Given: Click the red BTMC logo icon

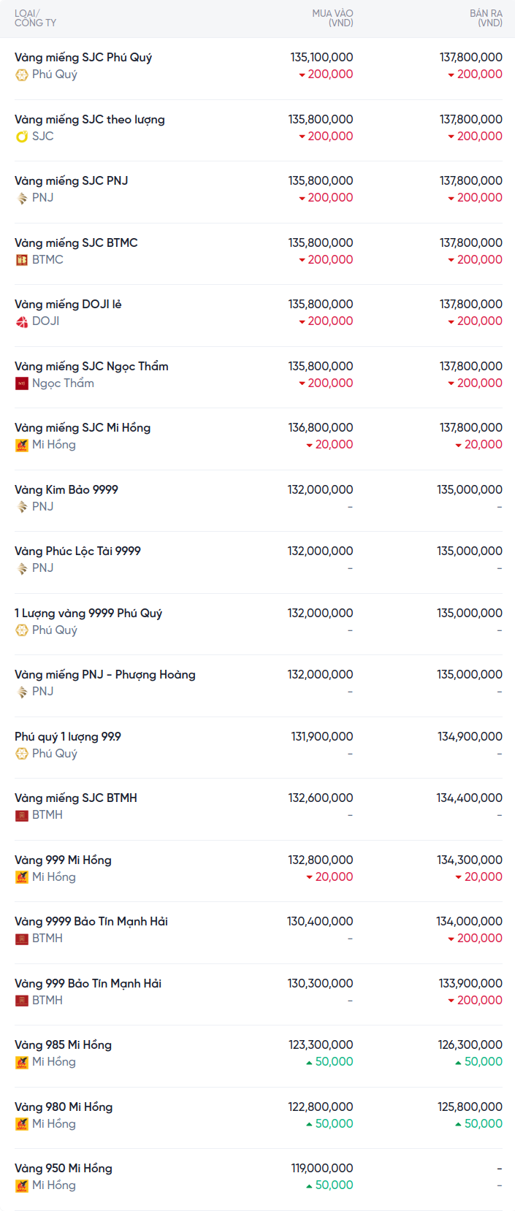Looking at the screenshot, I should coord(22,260).
